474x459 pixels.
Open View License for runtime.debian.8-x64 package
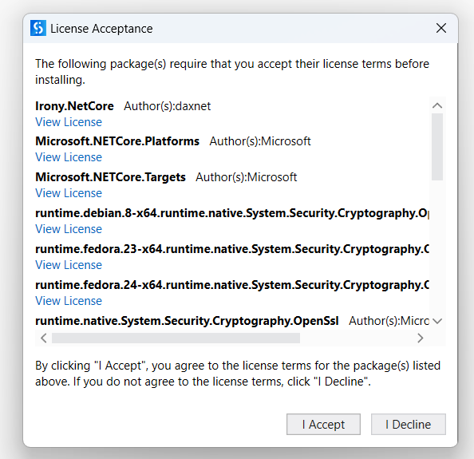coord(69,229)
